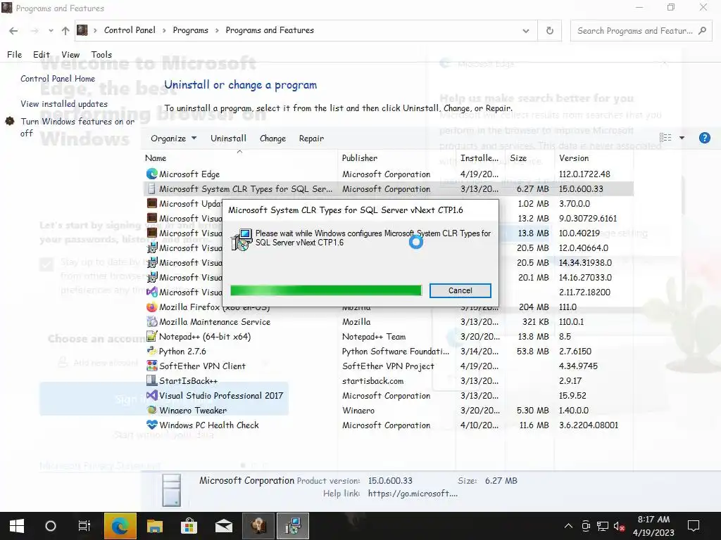The width and height of the screenshot is (721, 540).
Task: Open the help question mark icon
Action: click(x=704, y=138)
